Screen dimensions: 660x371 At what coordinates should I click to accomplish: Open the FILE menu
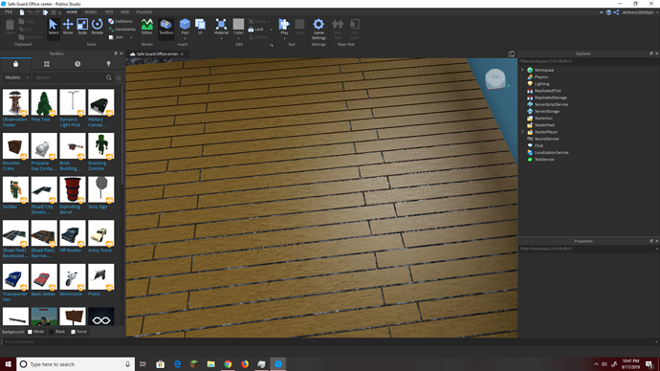9,12
